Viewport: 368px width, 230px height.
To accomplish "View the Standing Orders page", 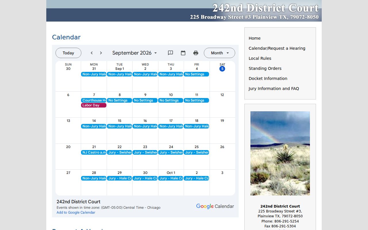I will click(265, 68).
